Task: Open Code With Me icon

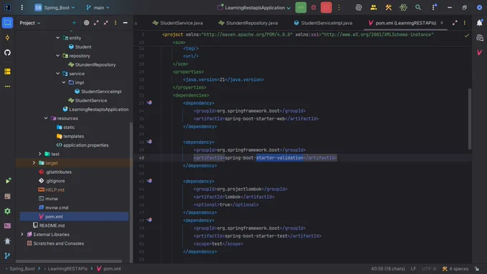Action: (373, 7)
